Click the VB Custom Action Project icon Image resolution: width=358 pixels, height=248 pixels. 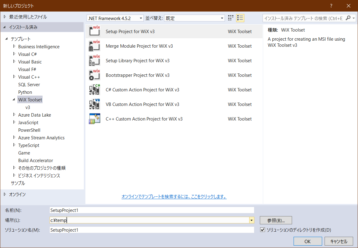pyautogui.click(x=95, y=104)
